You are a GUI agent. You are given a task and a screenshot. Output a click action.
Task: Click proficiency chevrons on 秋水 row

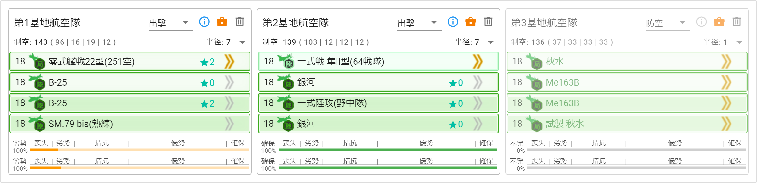[726, 61]
